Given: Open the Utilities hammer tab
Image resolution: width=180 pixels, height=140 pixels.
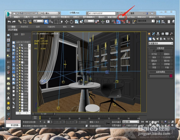Looking at the screenshot, I should (x=171, y=34).
